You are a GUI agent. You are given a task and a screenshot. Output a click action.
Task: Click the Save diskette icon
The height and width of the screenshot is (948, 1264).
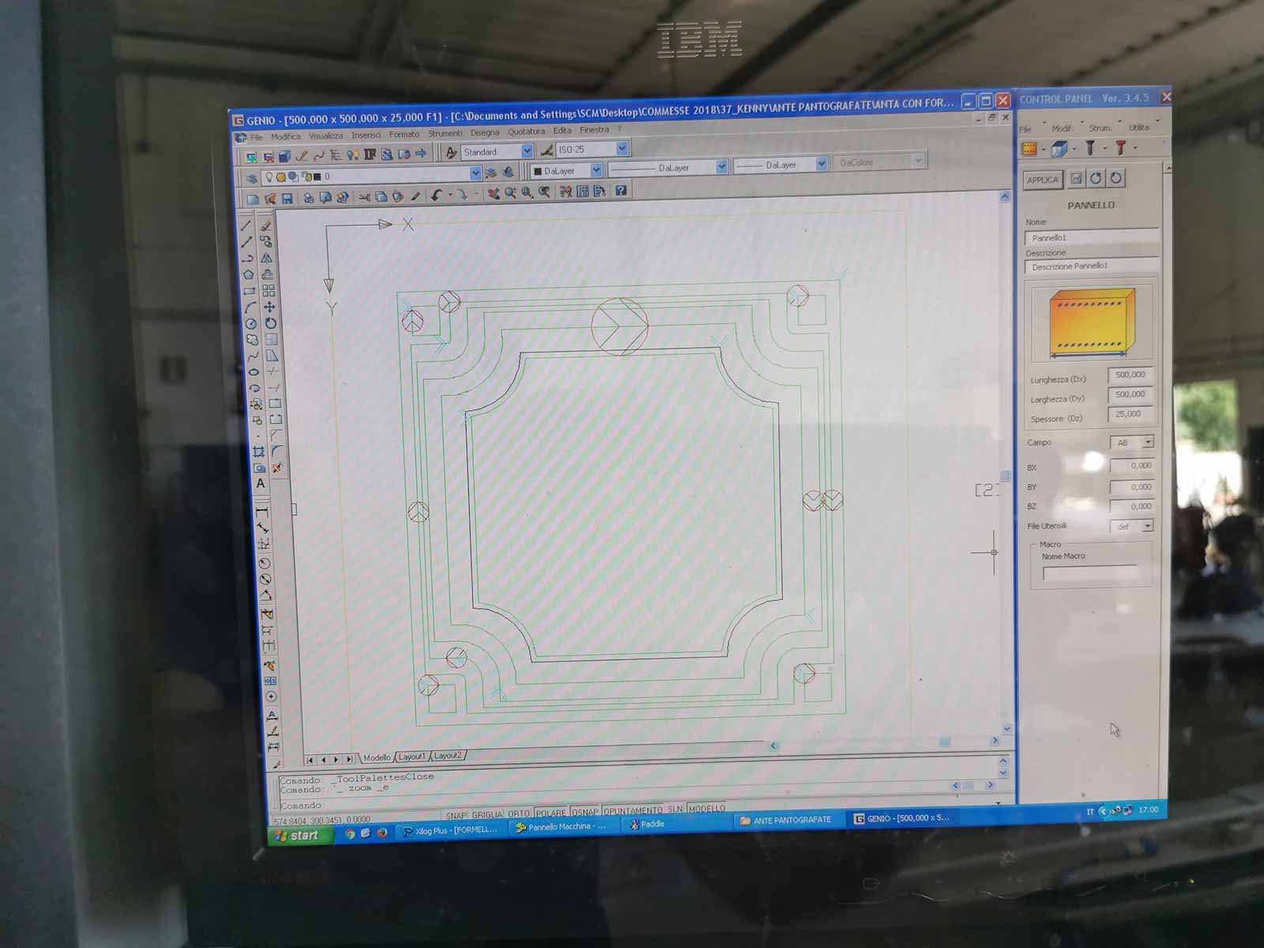pyautogui.click(x=288, y=198)
